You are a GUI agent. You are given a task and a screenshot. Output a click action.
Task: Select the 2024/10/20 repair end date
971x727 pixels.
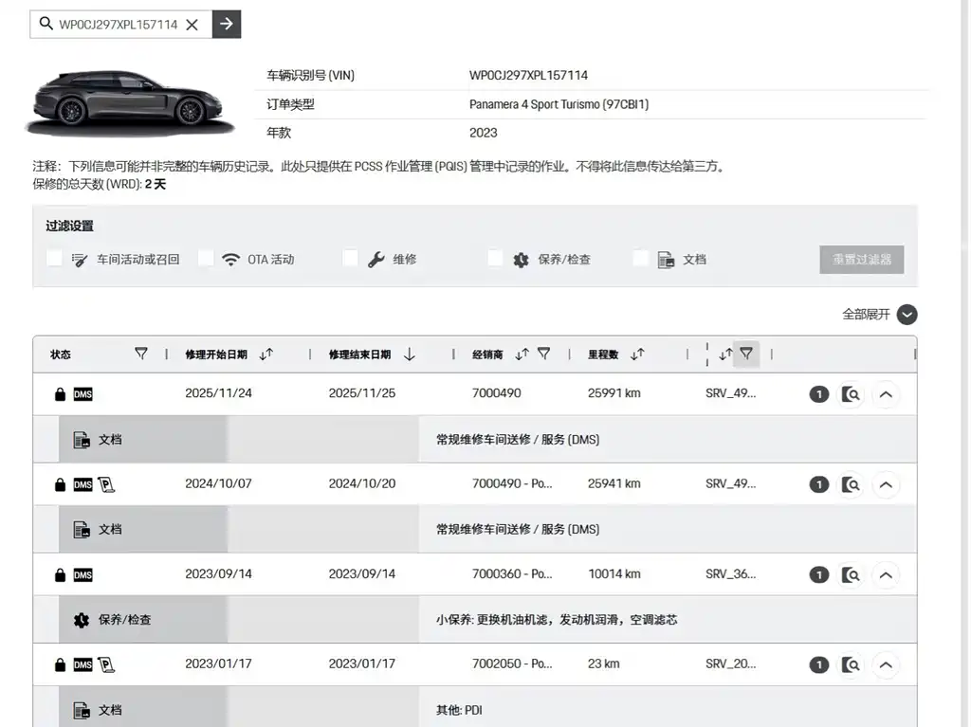click(x=361, y=483)
